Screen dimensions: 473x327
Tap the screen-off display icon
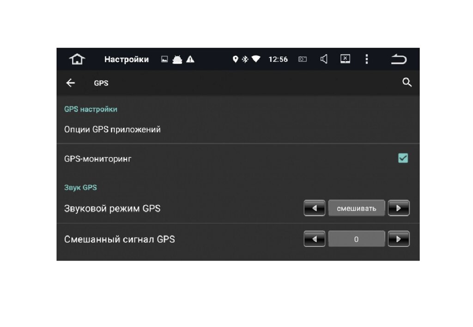pos(345,59)
